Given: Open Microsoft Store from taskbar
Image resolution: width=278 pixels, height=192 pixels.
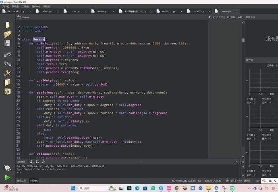Looking at the screenshot, I should point(145,188).
